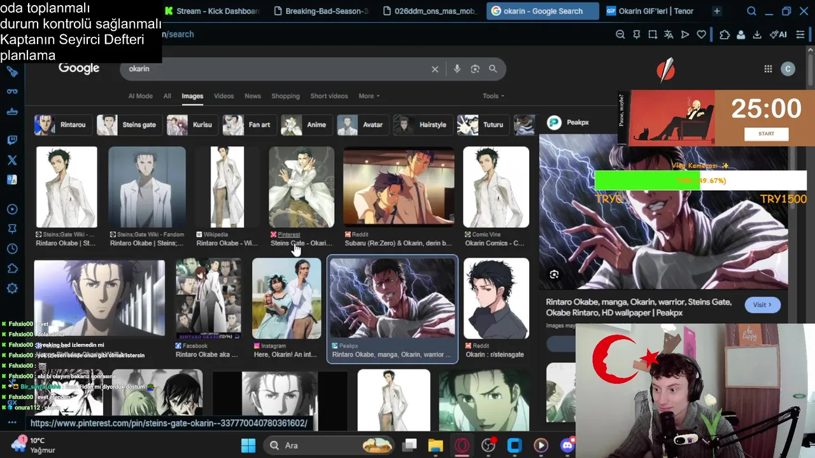Filter images by Hairstyle chip
The image size is (815, 458).
click(x=423, y=125)
